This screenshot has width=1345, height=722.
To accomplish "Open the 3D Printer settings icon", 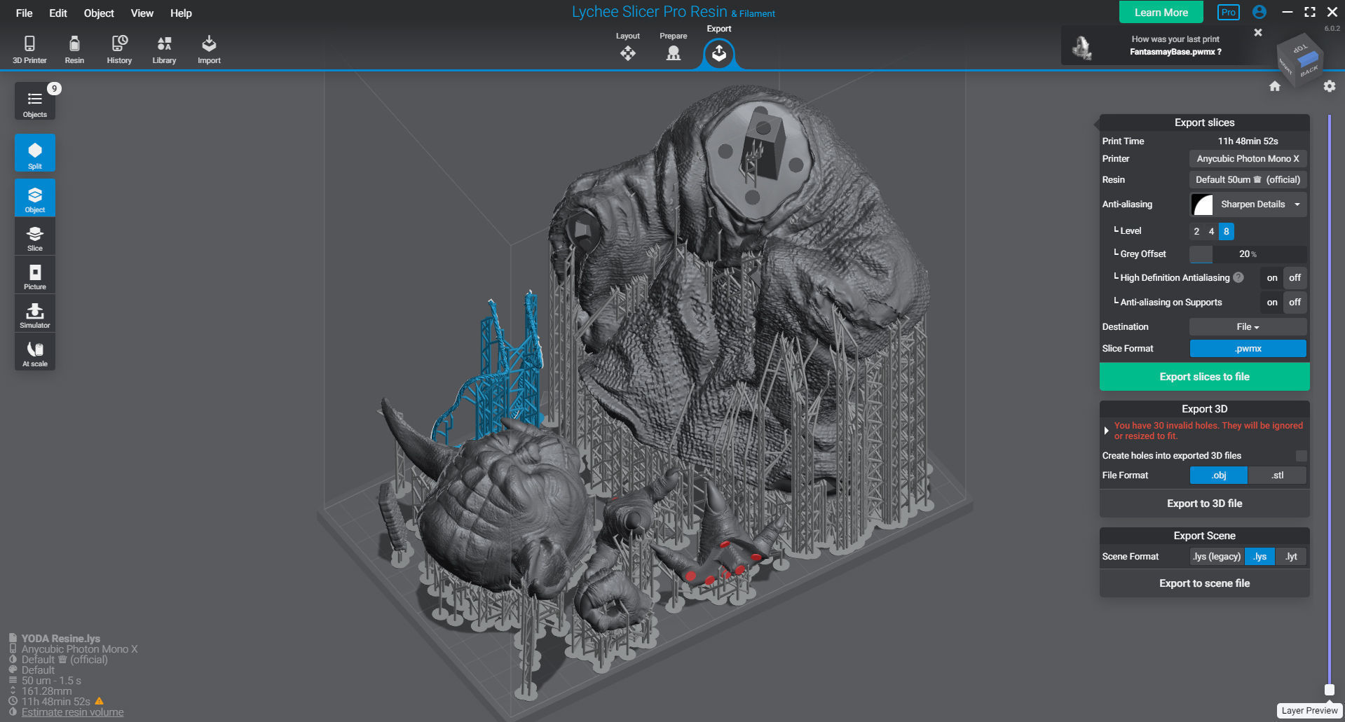I will [x=29, y=49].
